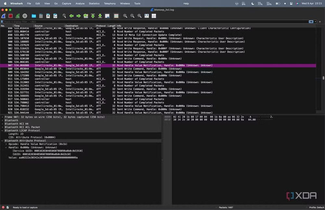Sort packets by Time column
The height and width of the screenshot is (210, 325).
[23, 26]
